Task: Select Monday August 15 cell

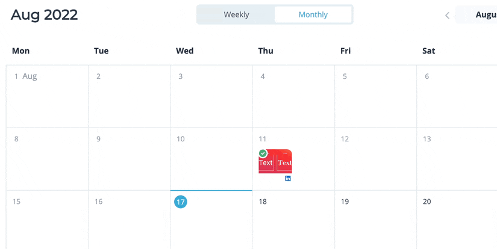Action: (x=47, y=221)
